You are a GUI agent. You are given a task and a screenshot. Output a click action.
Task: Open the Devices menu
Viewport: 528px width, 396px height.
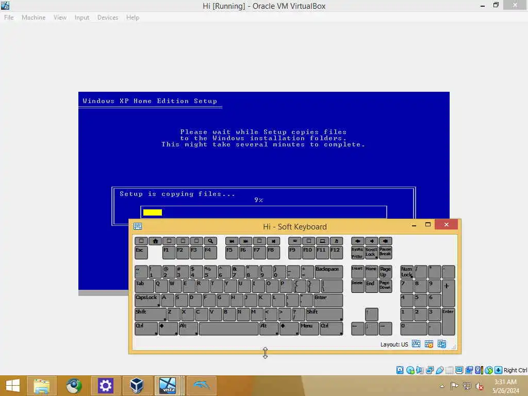108,18
